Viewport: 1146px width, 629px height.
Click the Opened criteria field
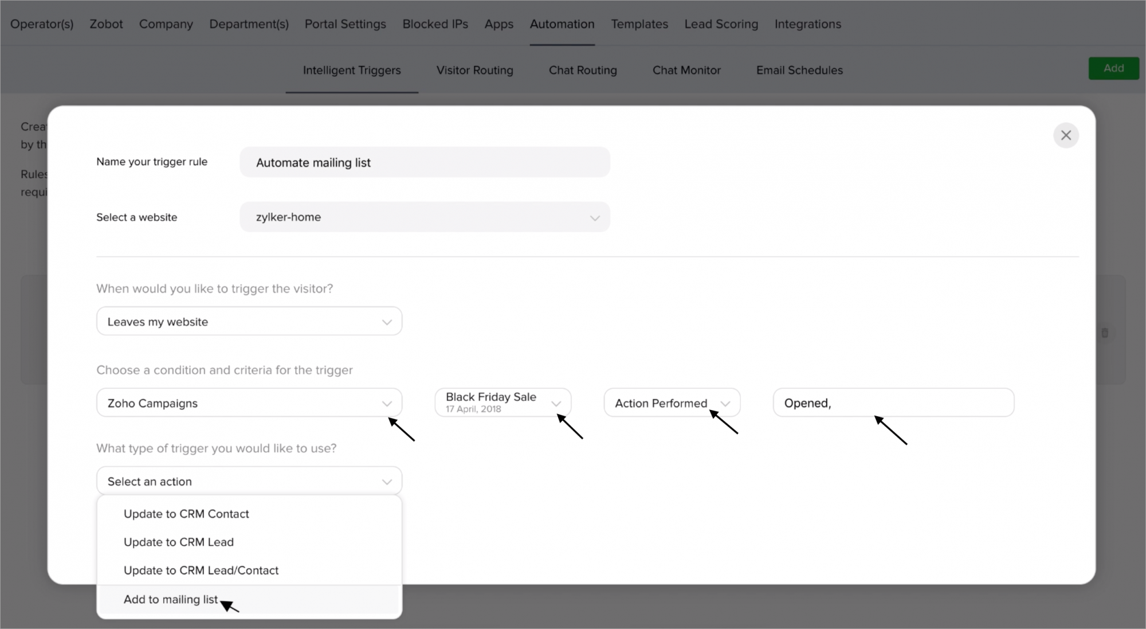coord(893,403)
